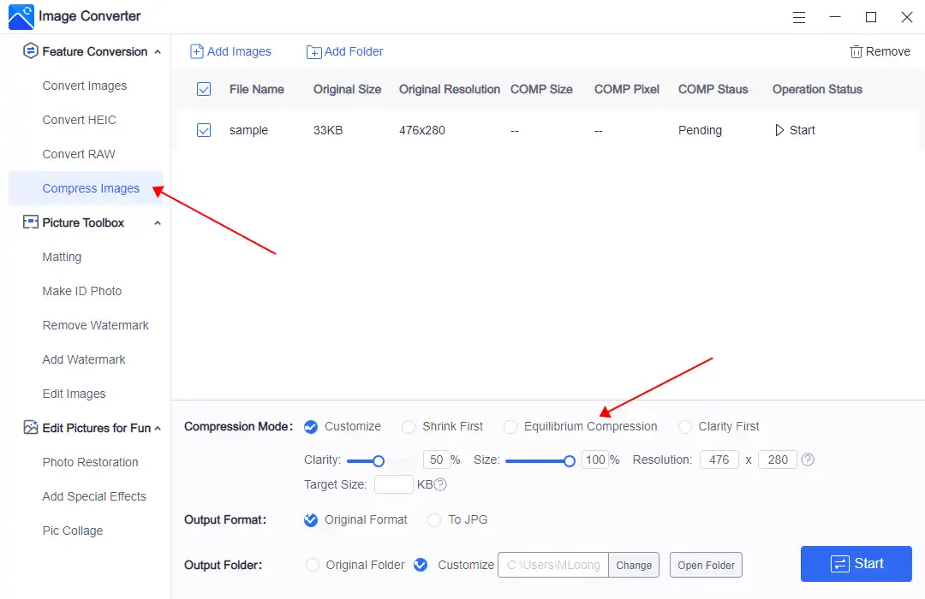Open Convert Images in sidebar
This screenshot has height=599, width=925.
pos(84,86)
